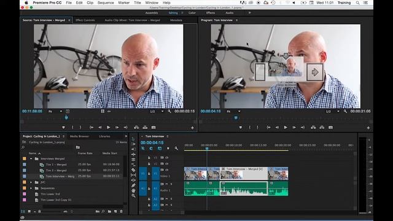The width and height of the screenshot is (393, 221).
Task: Select the Pen tool
Action: (133, 185)
